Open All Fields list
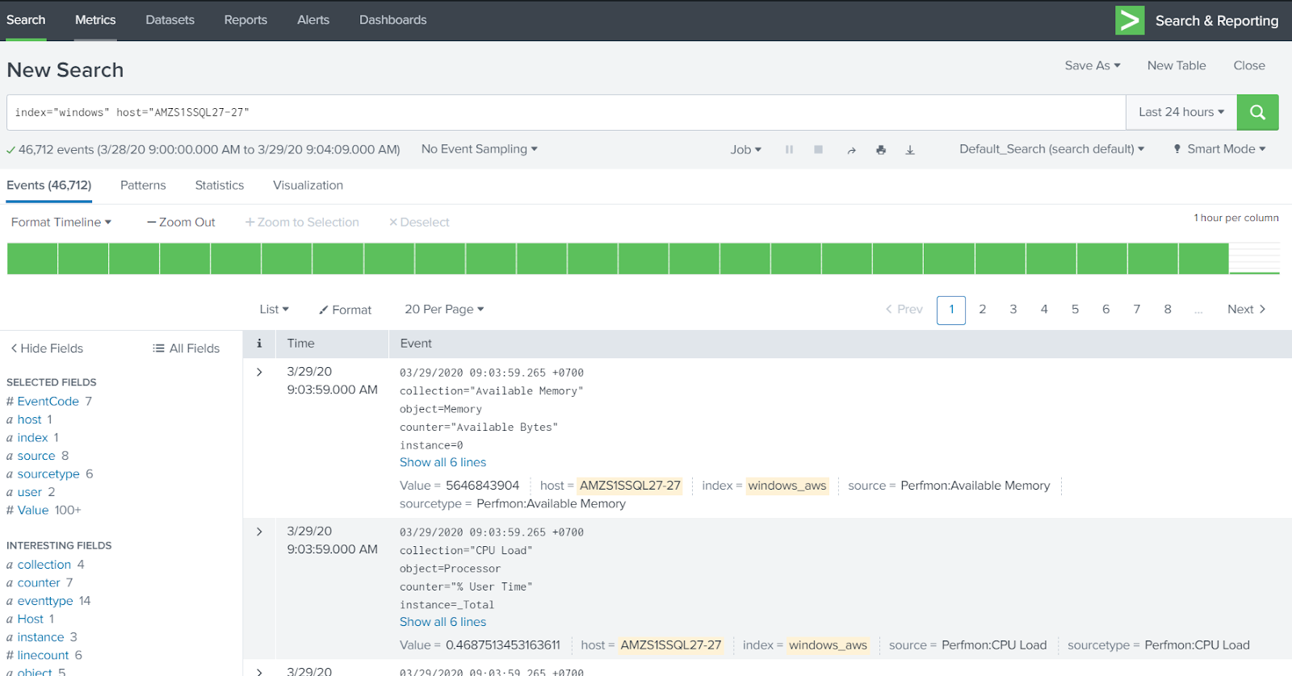Image resolution: width=1292 pixels, height=676 pixels. click(x=187, y=348)
